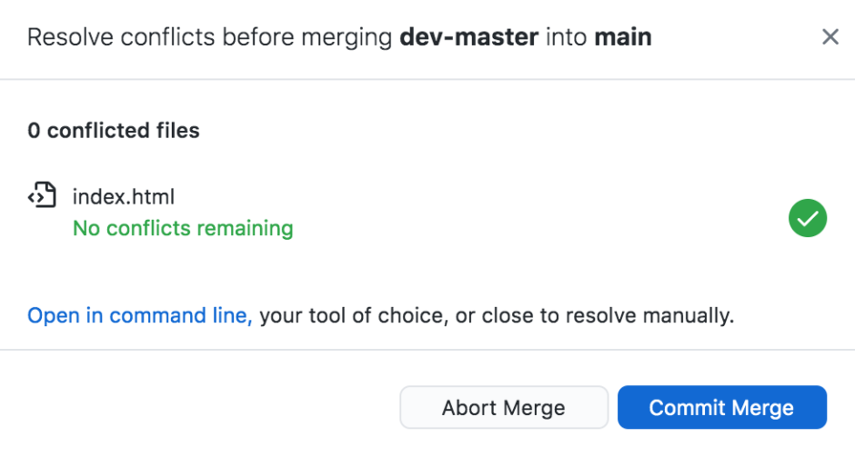Click the main branch name in title
Viewport: 855px width, 457px height.
click(x=623, y=37)
